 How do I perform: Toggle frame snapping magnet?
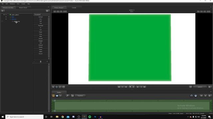[196, 96]
